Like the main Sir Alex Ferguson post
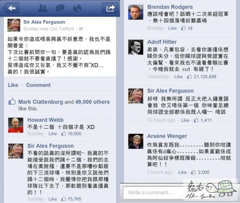The width and height of the screenshot is (240, 203). point(13,85)
